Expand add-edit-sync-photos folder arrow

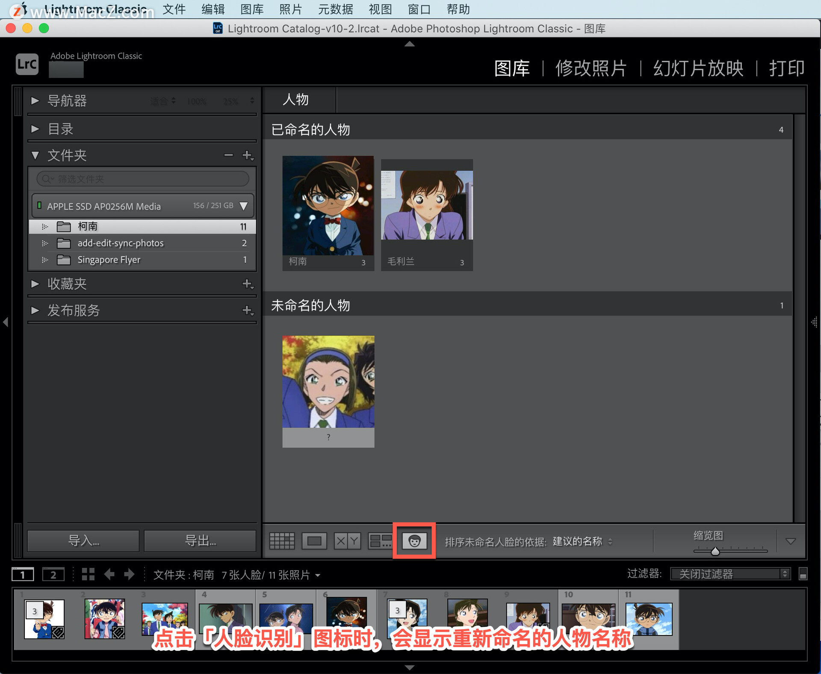pyautogui.click(x=44, y=243)
